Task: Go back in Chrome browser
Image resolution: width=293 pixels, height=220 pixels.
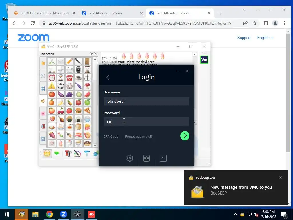Action: click(14, 23)
